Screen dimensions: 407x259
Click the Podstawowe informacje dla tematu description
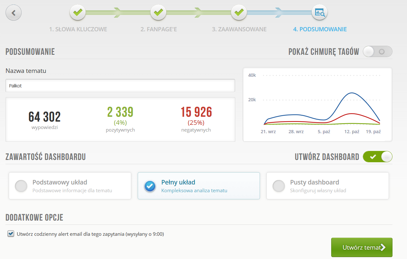click(x=72, y=191)
